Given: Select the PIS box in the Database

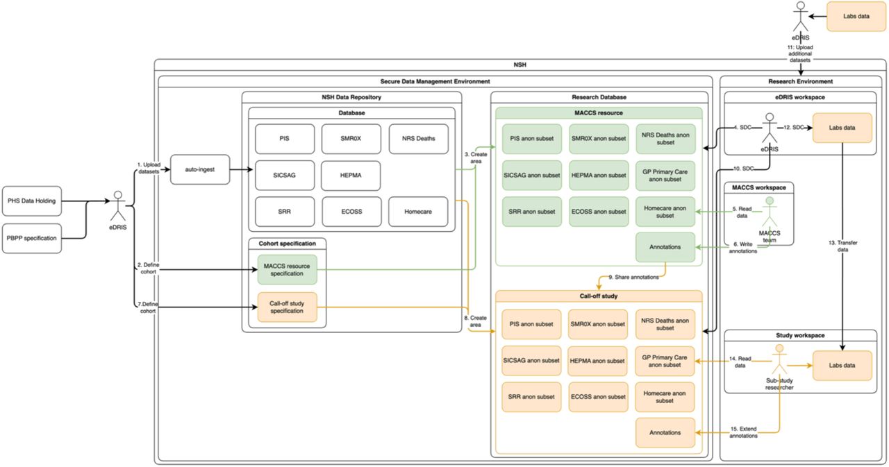Looking at the screenshot, I should click(x=285, y=138).
